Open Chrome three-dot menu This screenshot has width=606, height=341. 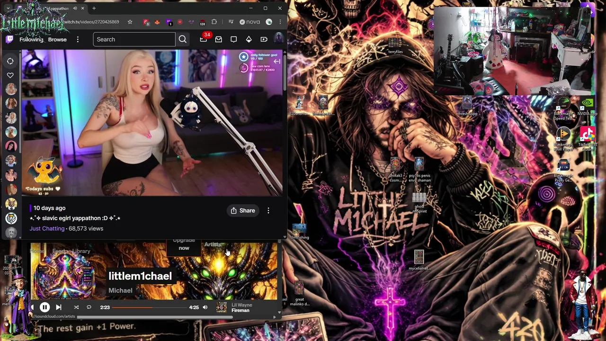280,22
